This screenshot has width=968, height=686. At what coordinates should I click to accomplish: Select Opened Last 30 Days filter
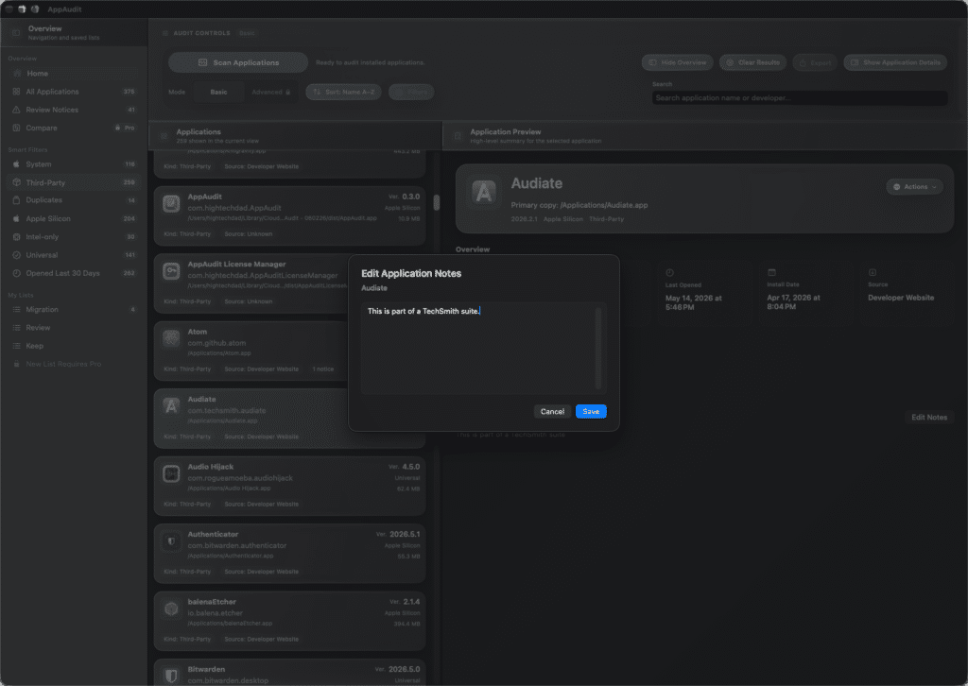[x=74, y=273]
